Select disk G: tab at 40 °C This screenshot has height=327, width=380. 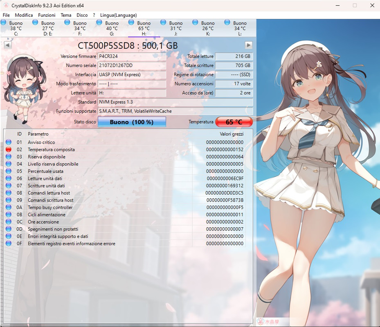click(112, 28)
